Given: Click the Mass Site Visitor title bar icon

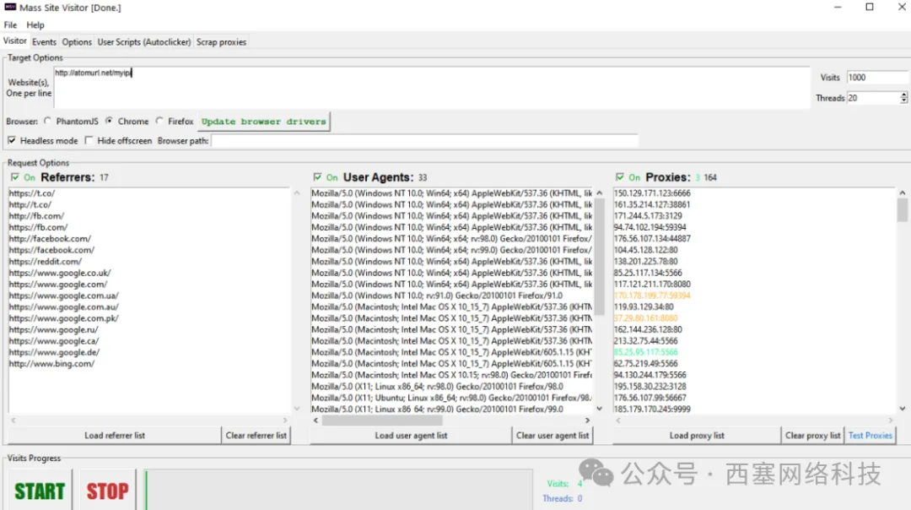Looking at the screenshot, I should coord(10,7).
